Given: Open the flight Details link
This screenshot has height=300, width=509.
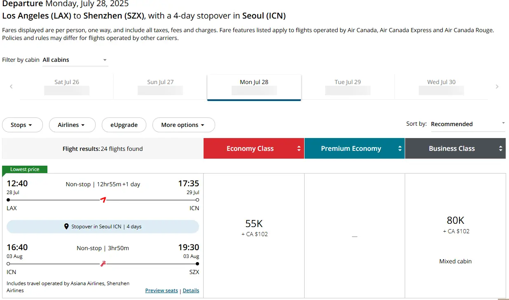Looking at the screenshot, I should point(191,291).
